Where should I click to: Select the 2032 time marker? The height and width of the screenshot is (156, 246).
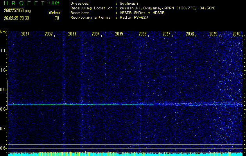point(48,34)
